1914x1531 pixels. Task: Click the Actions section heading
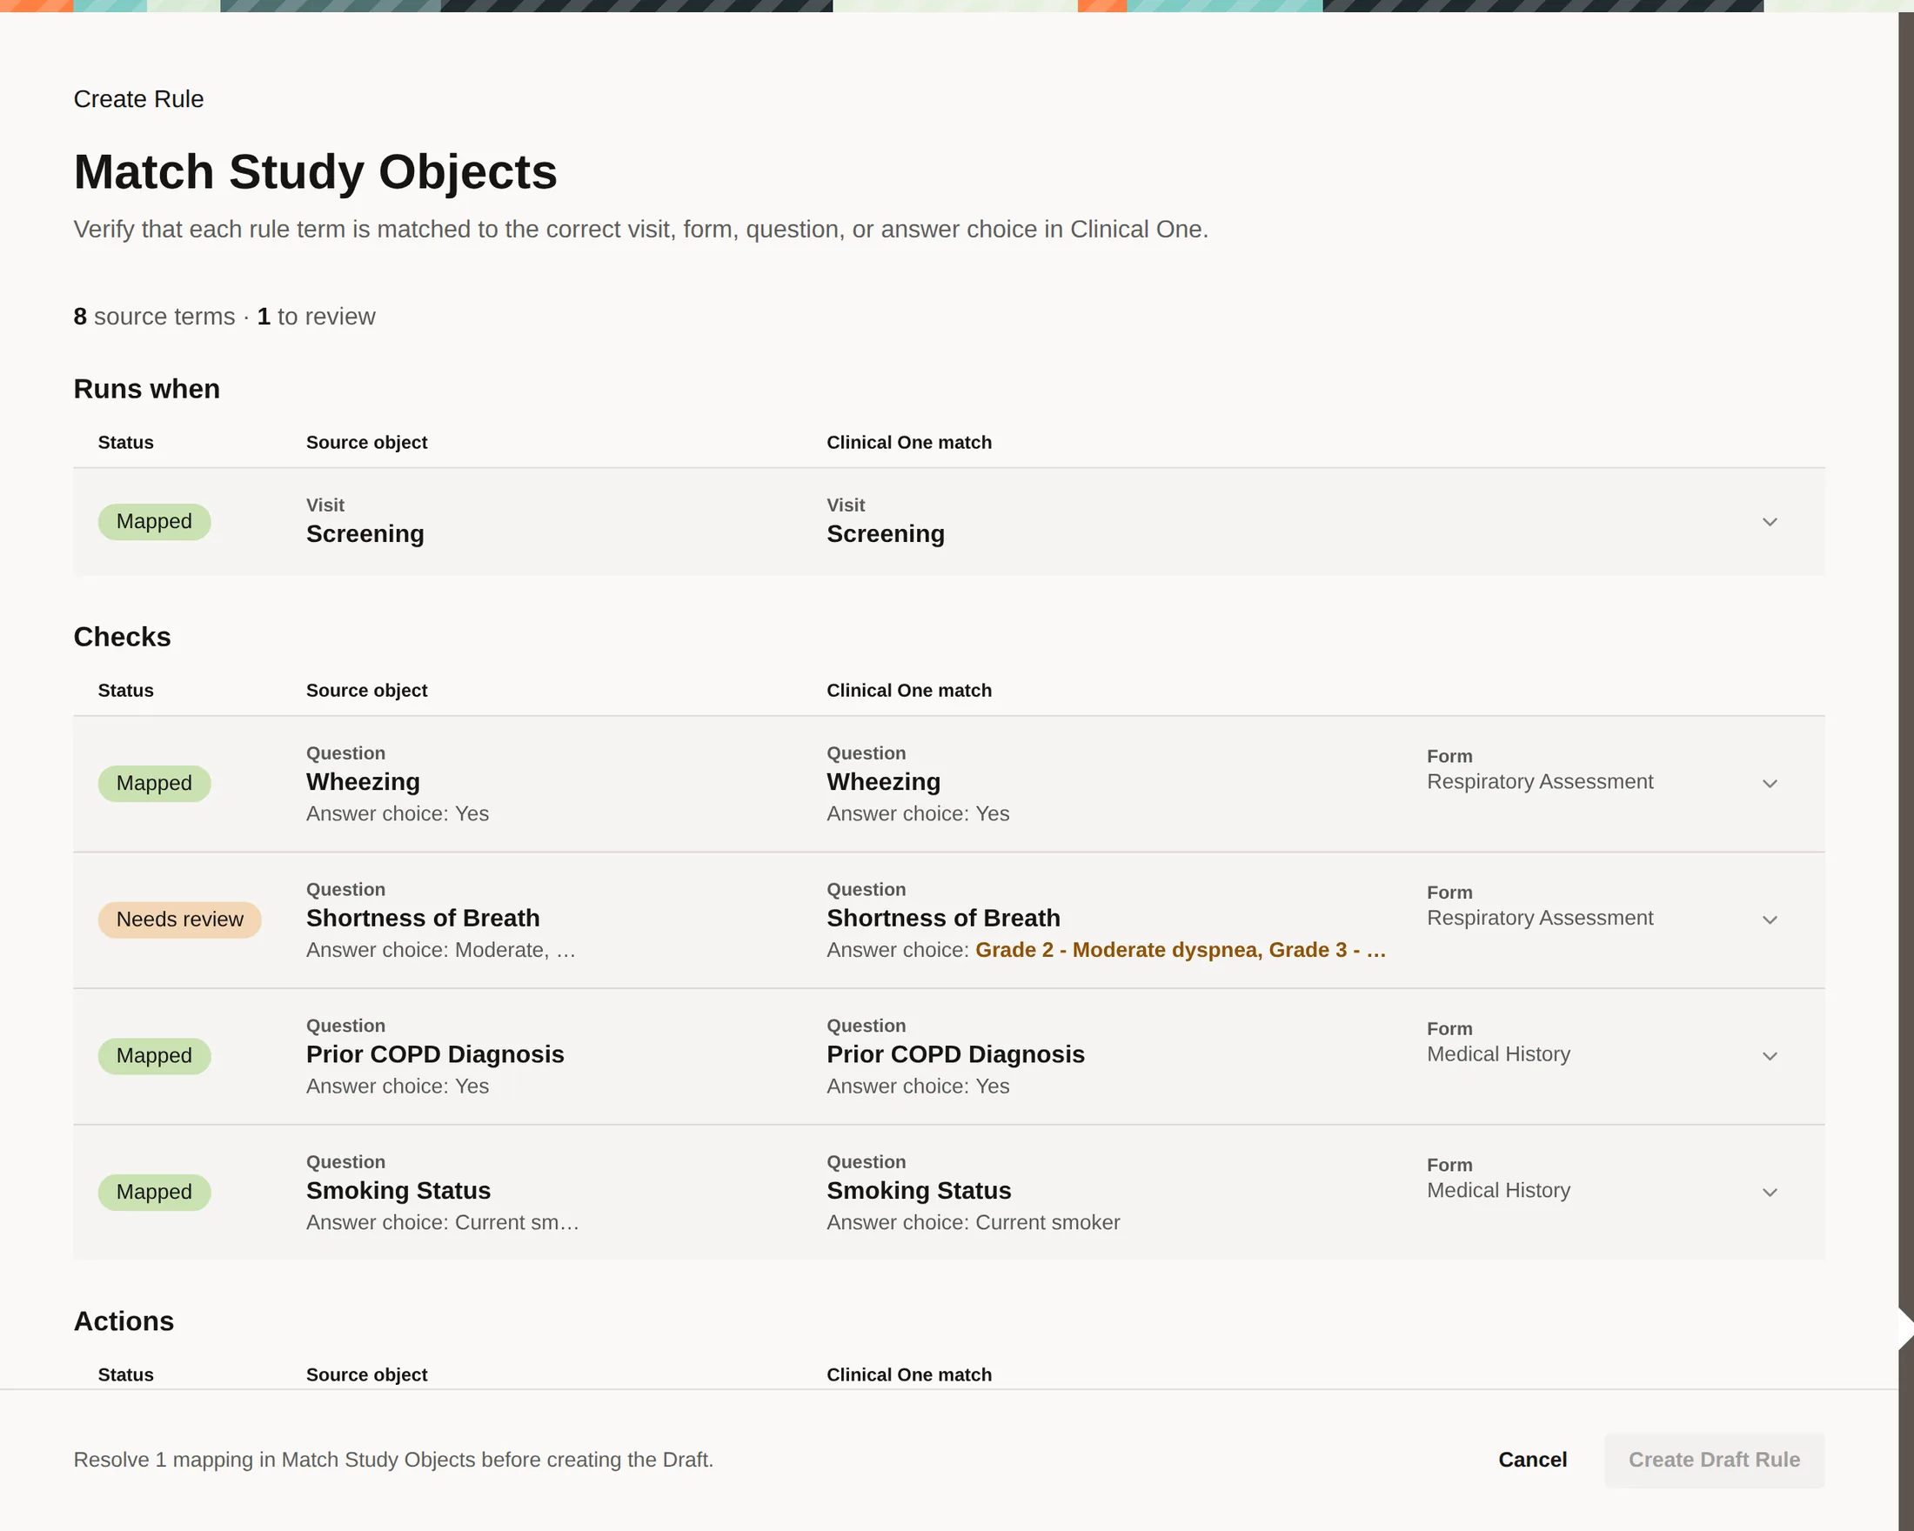point(124,1321)
